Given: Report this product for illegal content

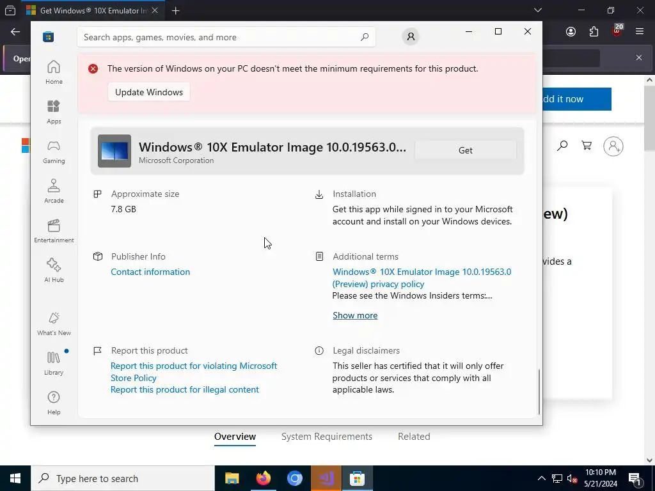Looking at the screenshot, I should pyautogui.click(x=185, y=389).
